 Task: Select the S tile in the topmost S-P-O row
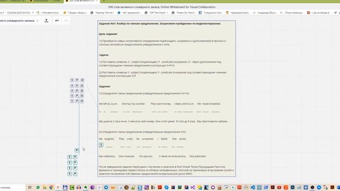pyautogui.click(x=72, y=80)
